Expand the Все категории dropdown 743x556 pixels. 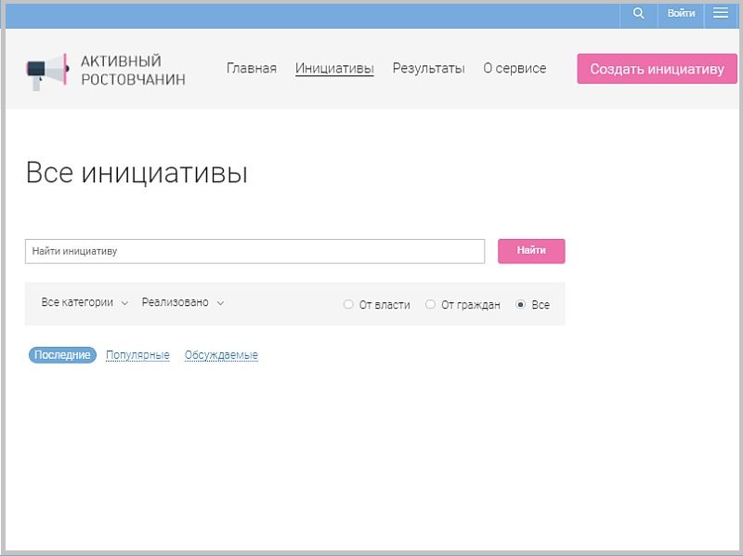click(85, 302)
